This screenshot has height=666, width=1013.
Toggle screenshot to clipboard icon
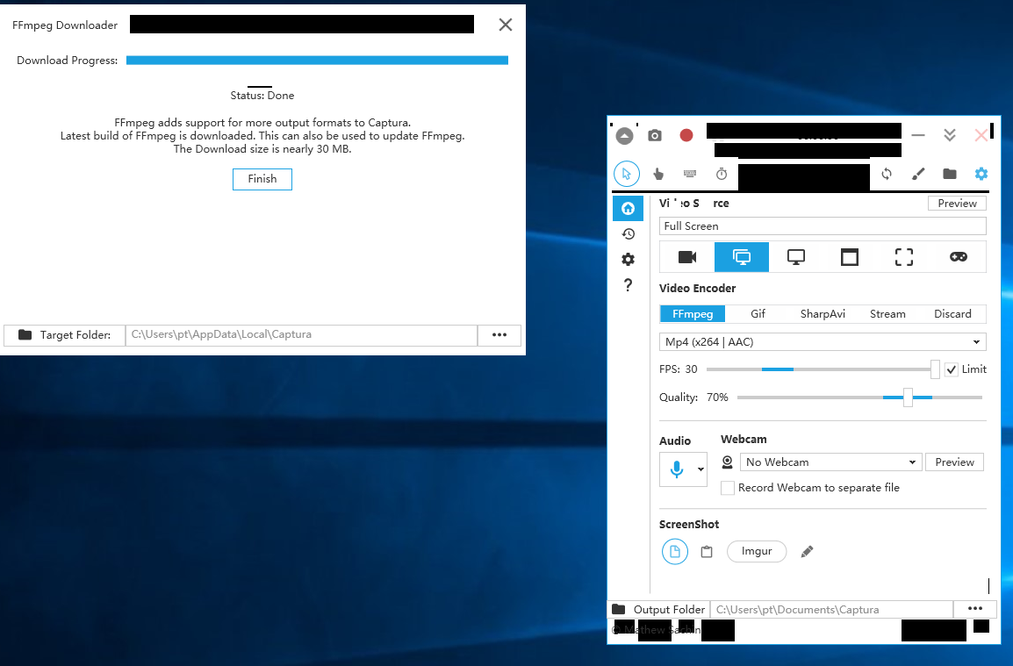click(x=706, y=552)
